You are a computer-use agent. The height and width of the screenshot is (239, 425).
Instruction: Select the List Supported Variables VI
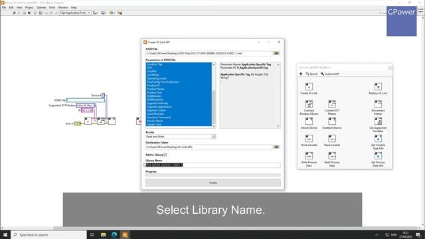click(378, 121)
